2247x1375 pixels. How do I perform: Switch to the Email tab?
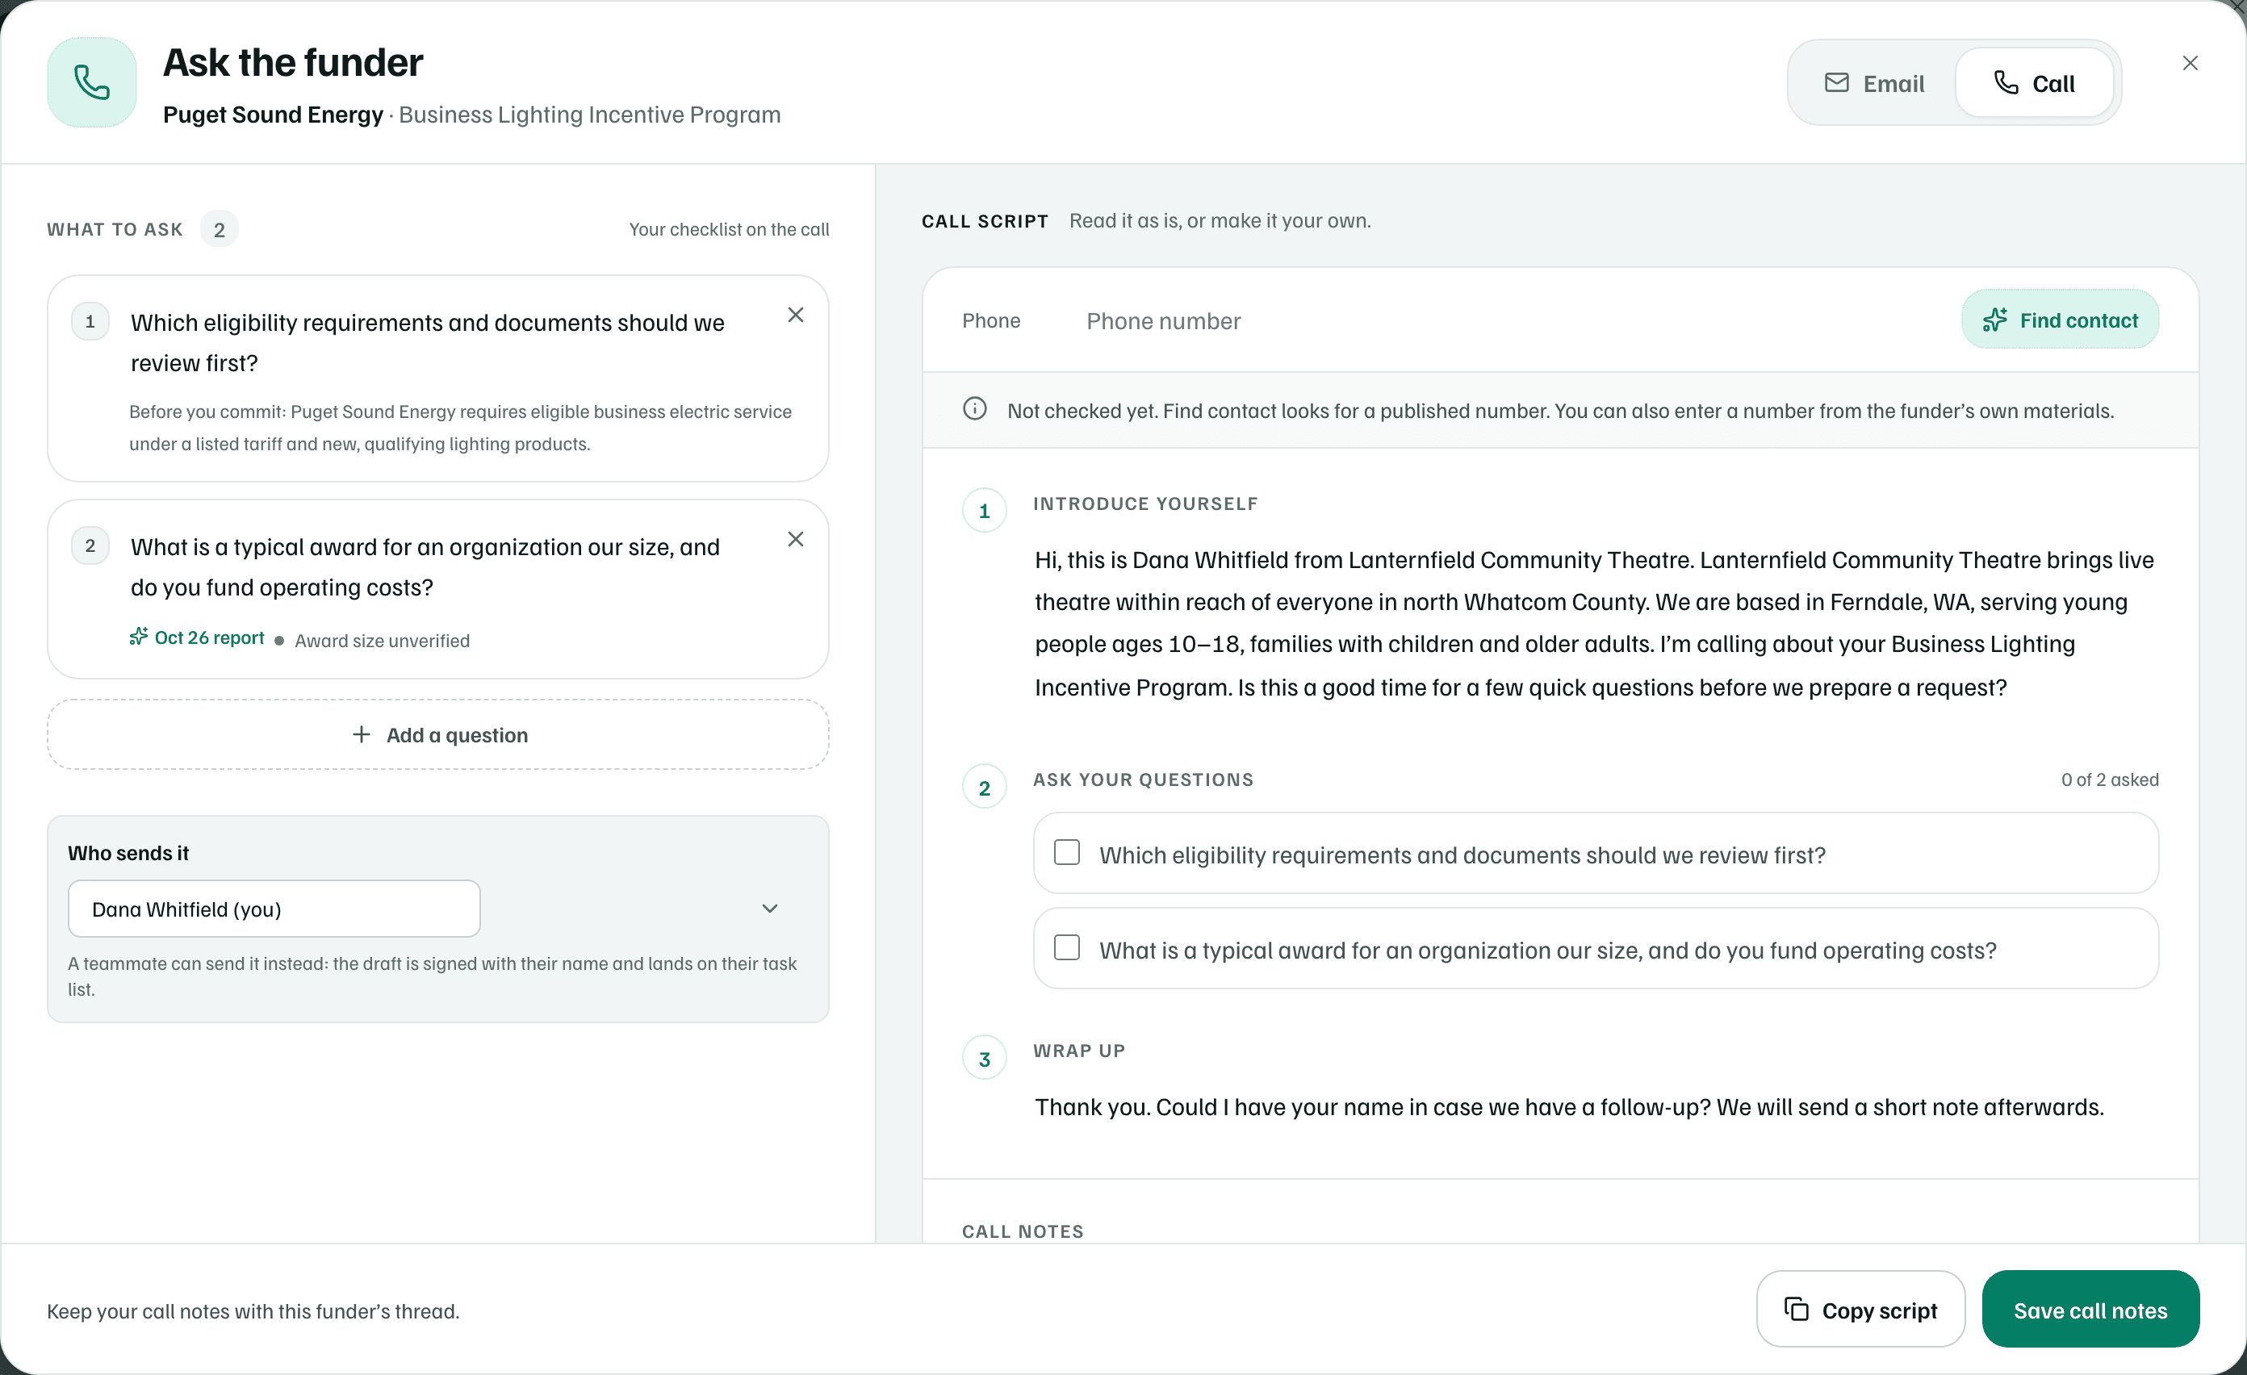pos(1874,83)
